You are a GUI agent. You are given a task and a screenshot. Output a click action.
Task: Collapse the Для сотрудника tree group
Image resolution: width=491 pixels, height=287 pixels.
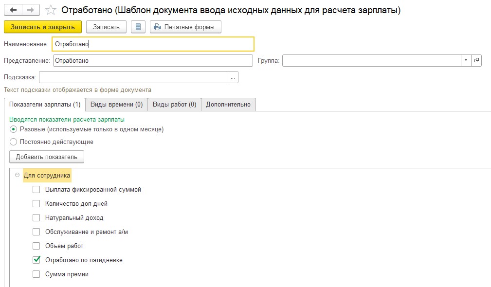(17, 175)
